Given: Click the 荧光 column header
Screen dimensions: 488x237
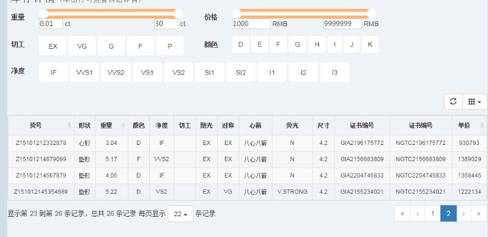Looking at the screenshot, I should tap(292, 125).
